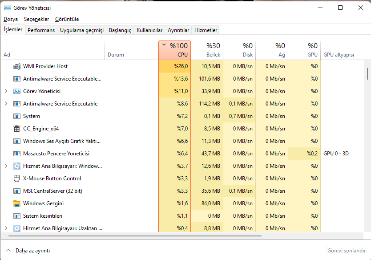Click the Görev Yöneticisi process row icon
Screen dimensions: 371x260
click(x=17, y=91)
